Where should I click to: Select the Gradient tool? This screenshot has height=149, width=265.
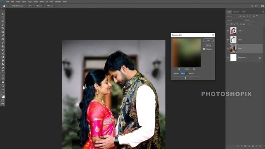point(3,57)
